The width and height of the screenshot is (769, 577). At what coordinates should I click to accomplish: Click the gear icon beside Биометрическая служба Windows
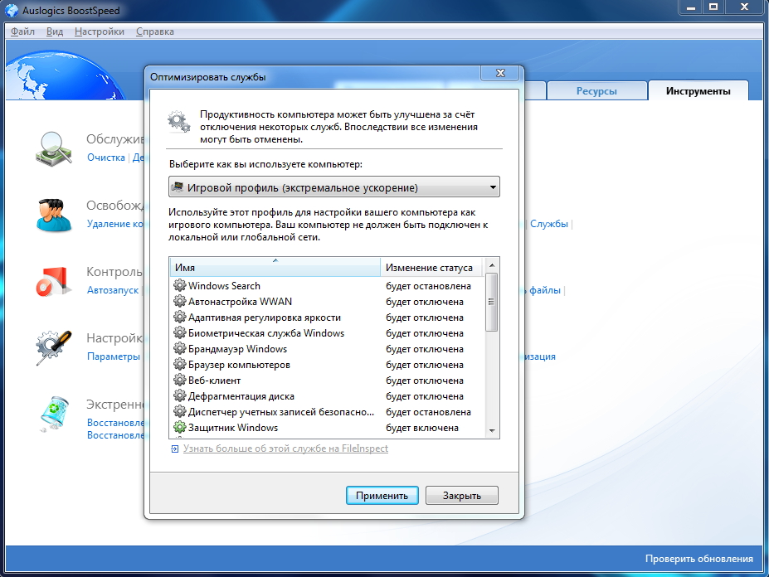point(180,333)
